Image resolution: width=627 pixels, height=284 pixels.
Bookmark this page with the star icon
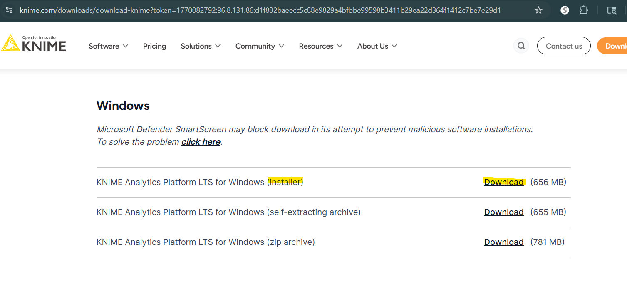click(x=538, y=10)
